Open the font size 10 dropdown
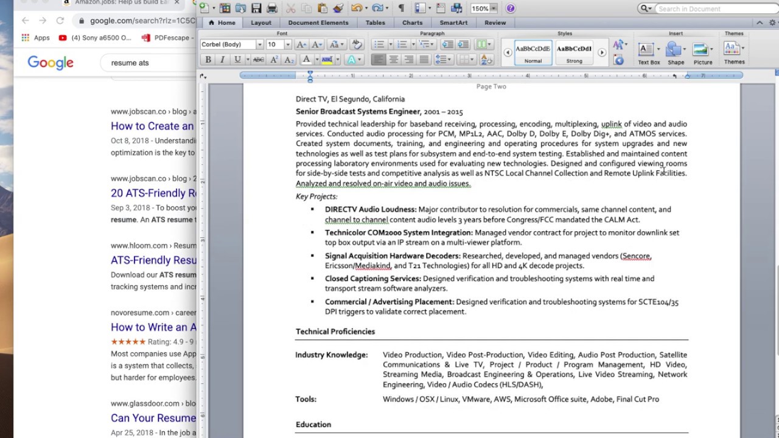 tap(288, 44)
